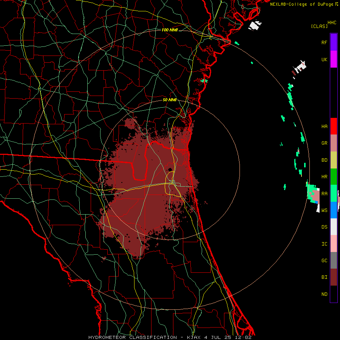Click the '50 NMI' range ring label
The height and width of the screenshot is (340, 340).
(x=170, y=100)
